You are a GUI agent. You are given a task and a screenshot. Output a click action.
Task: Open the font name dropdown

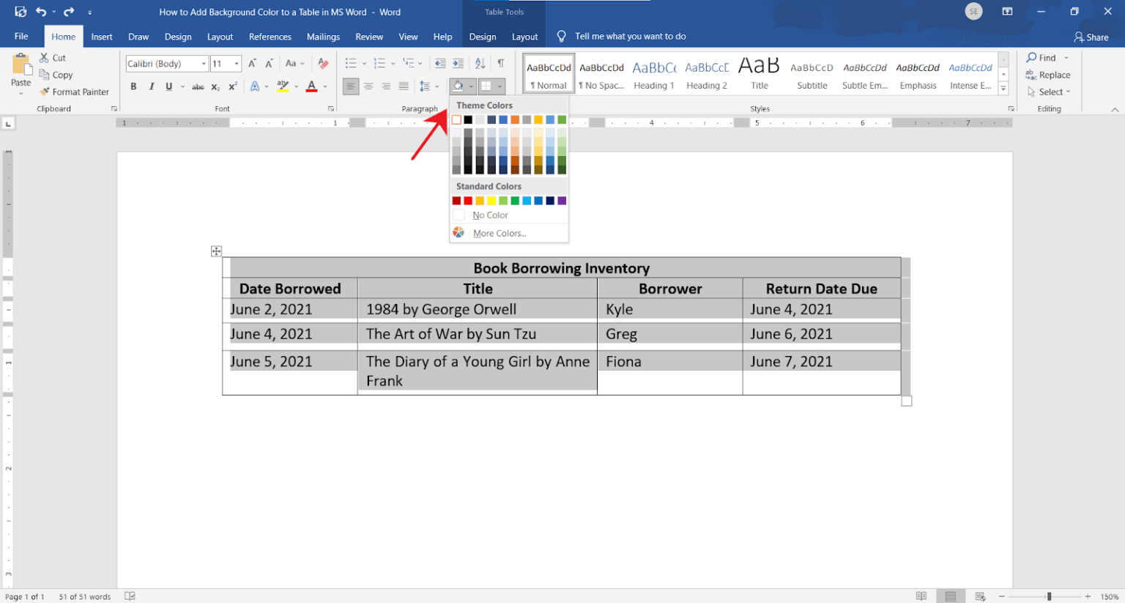[204, 64]
